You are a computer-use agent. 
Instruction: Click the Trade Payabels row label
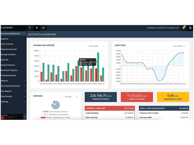tap(92, 113)
